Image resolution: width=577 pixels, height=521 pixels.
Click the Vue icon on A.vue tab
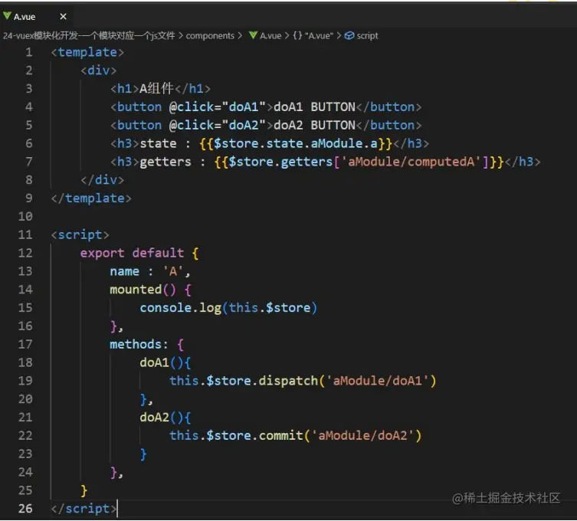pyautogui.click(x=7, y=16)
